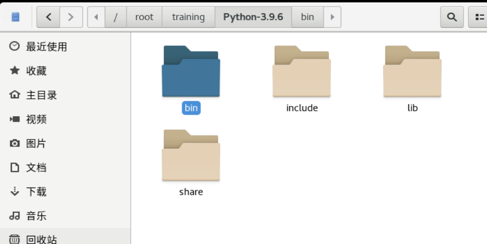Click the forward navigation arrow
487x244 pixels.
[71, 17]
